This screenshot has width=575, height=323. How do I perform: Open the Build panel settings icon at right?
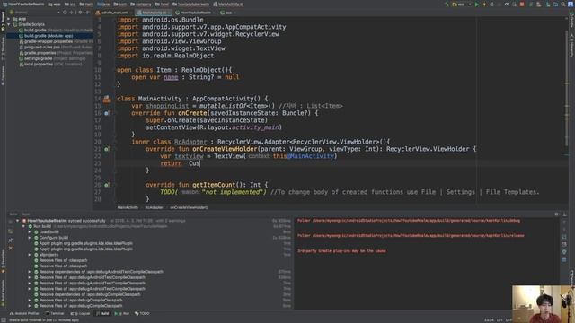(557, 214)
